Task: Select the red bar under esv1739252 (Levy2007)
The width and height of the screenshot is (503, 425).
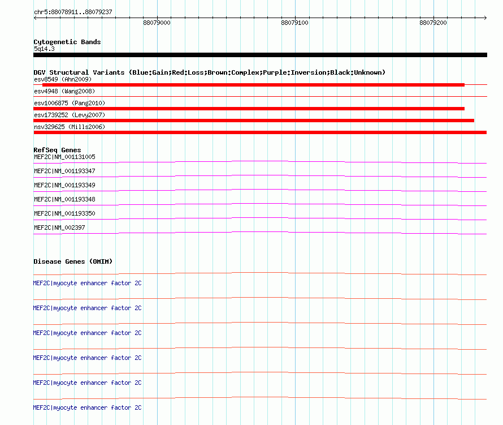Action: click(254, 121)
